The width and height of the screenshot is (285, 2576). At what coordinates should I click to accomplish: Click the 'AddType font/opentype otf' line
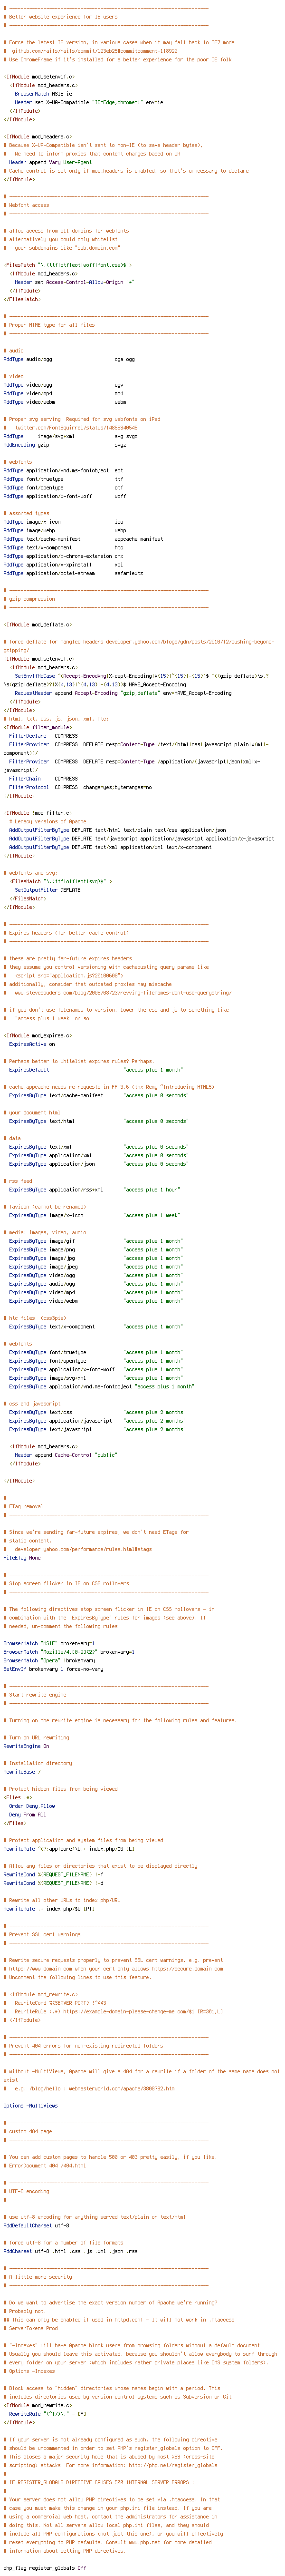coord(63,488)
